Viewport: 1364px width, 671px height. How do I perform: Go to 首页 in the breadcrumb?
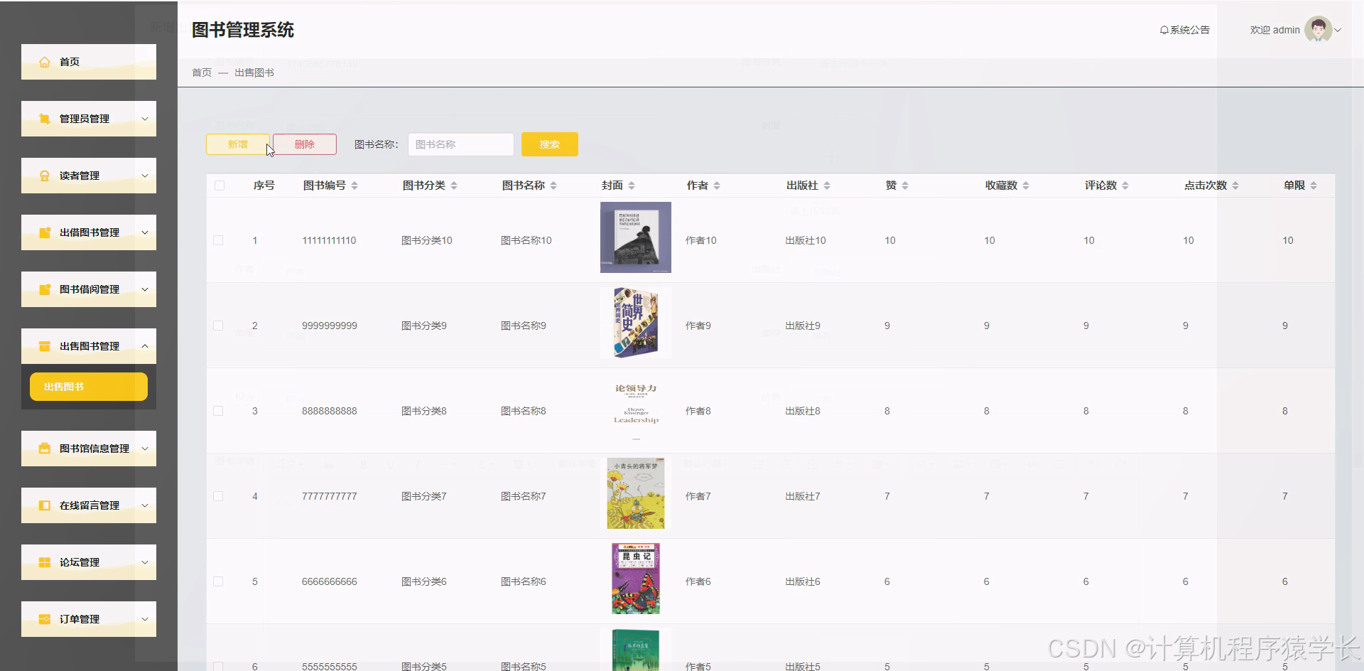[x=202, y=73]
